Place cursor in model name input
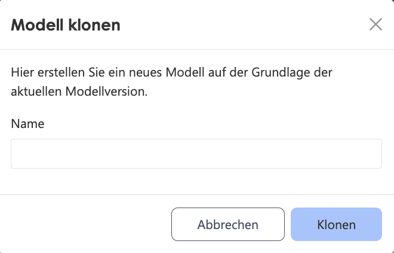This screenshot has height=253, width=394. point(196,154)
